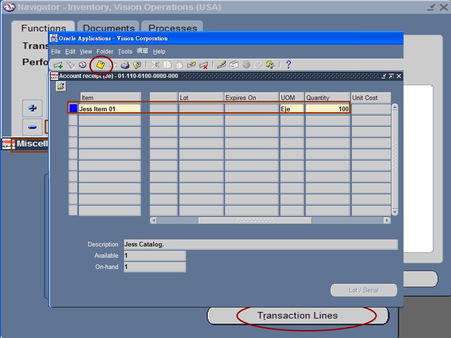The image size is (451, 338).
Task: Click the Close Form toolbar icon
Action: click(x=137, y=65)
